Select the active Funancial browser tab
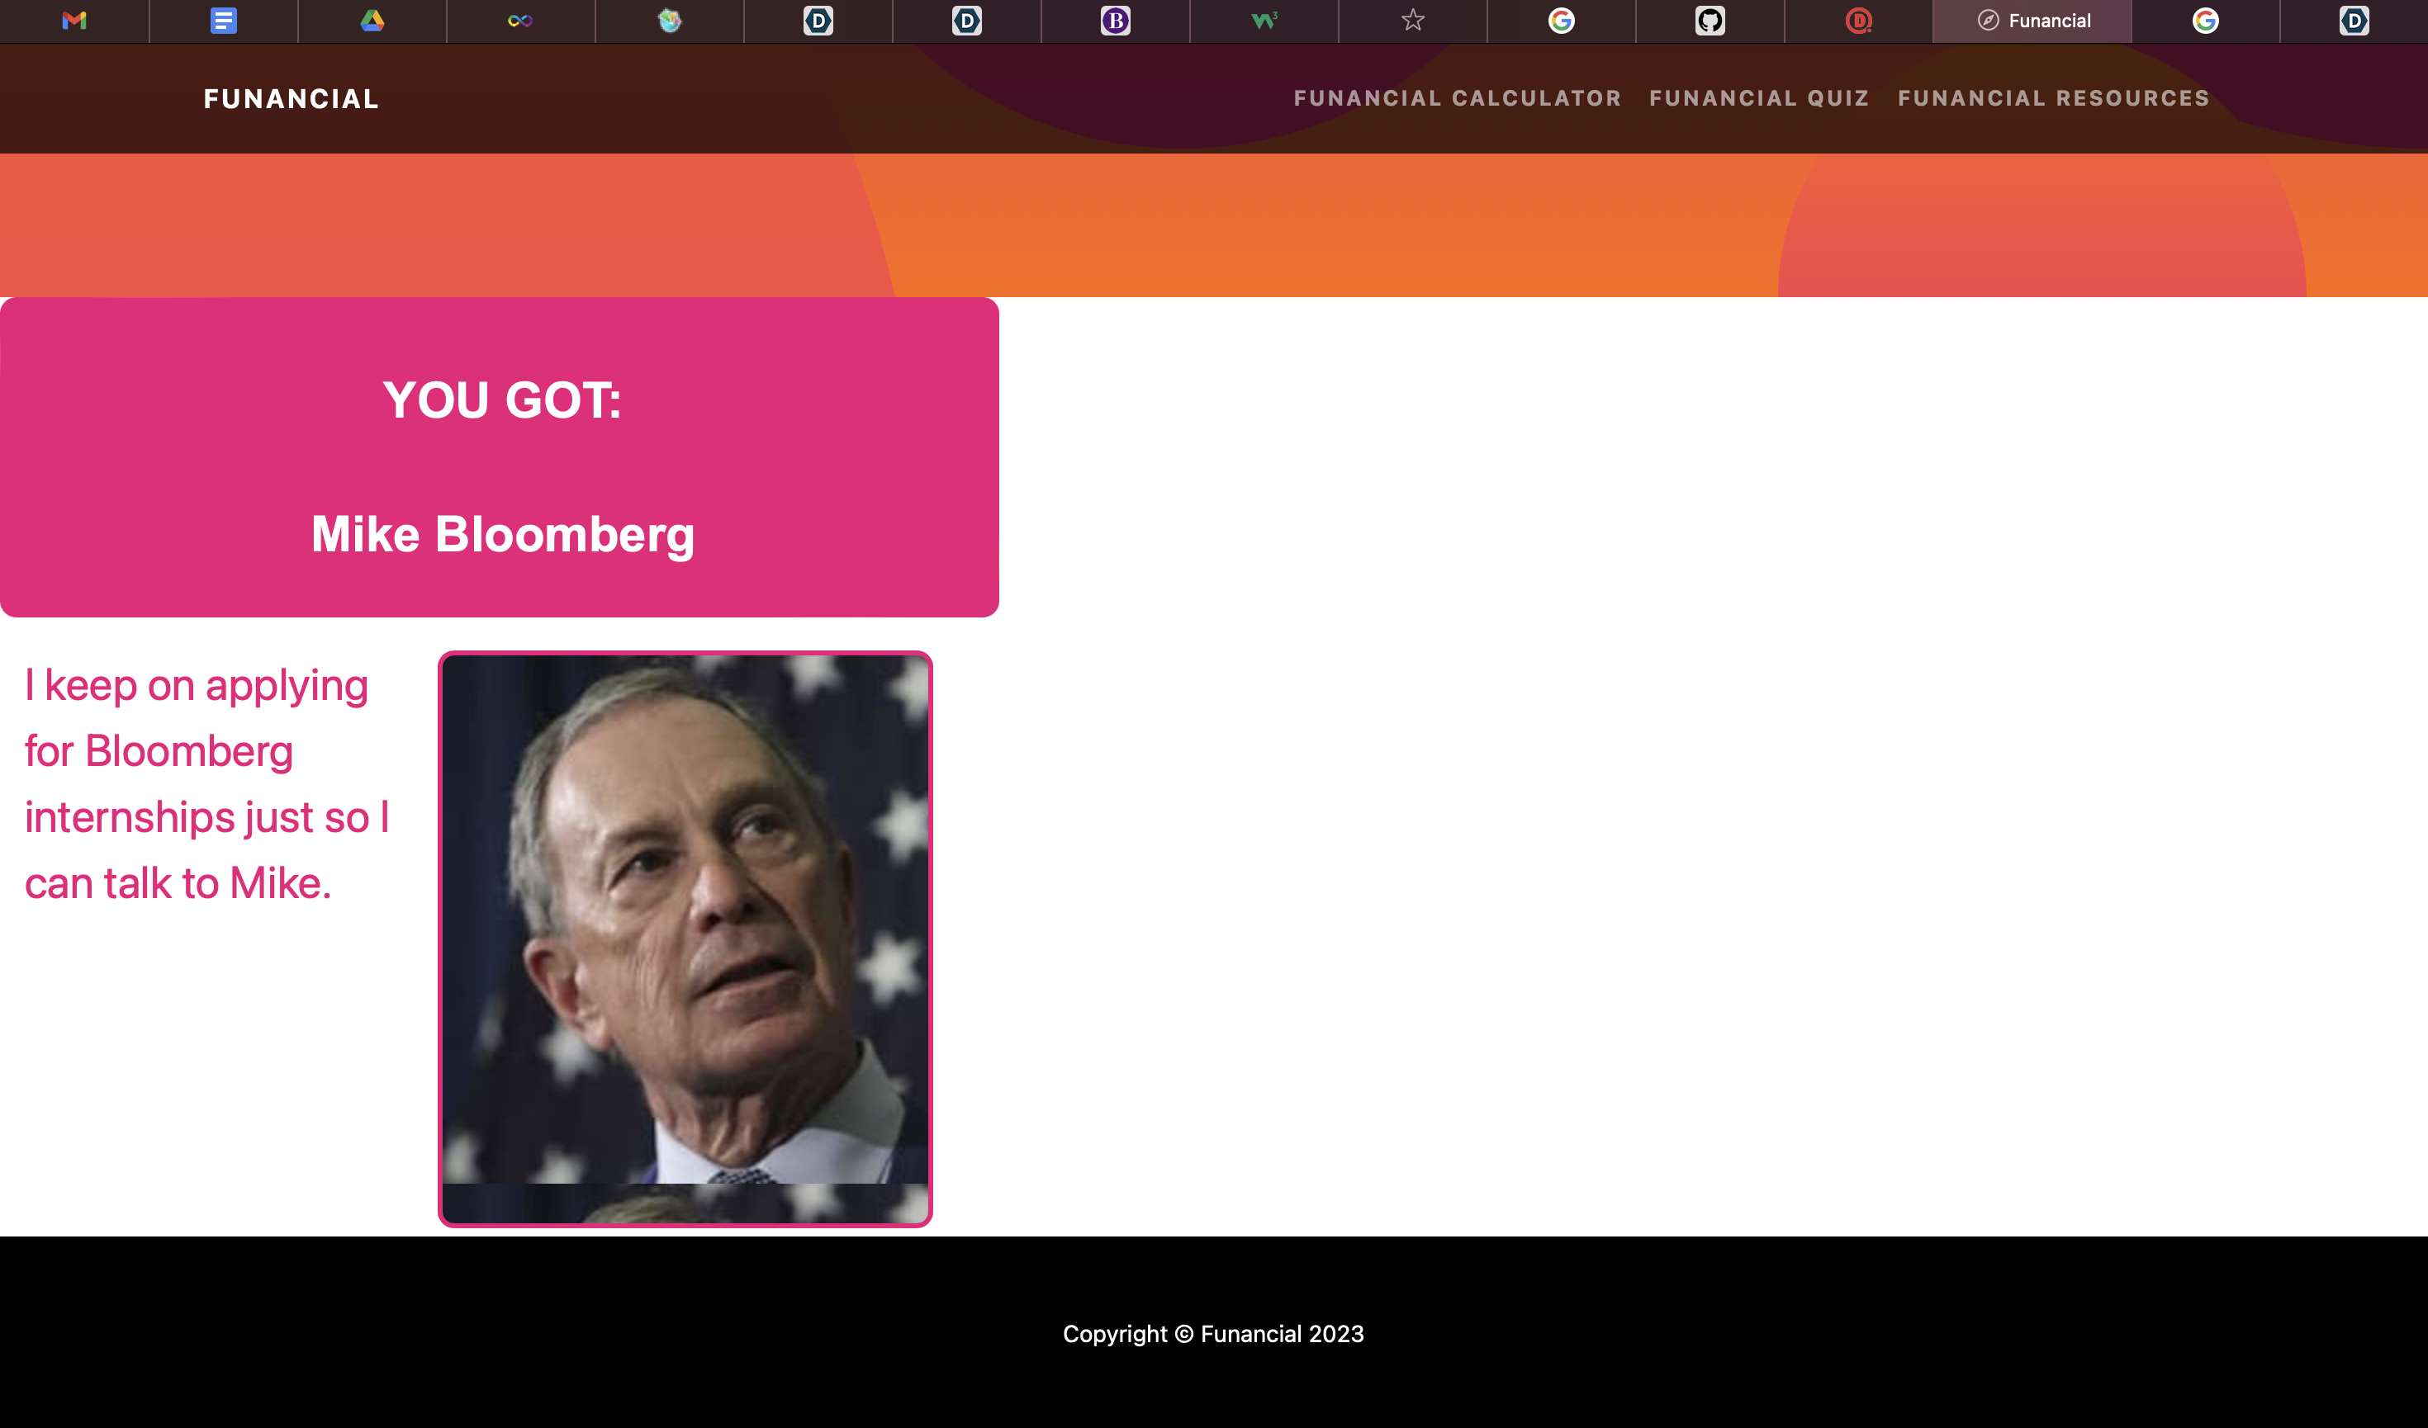 click(x=2033, y=20)
